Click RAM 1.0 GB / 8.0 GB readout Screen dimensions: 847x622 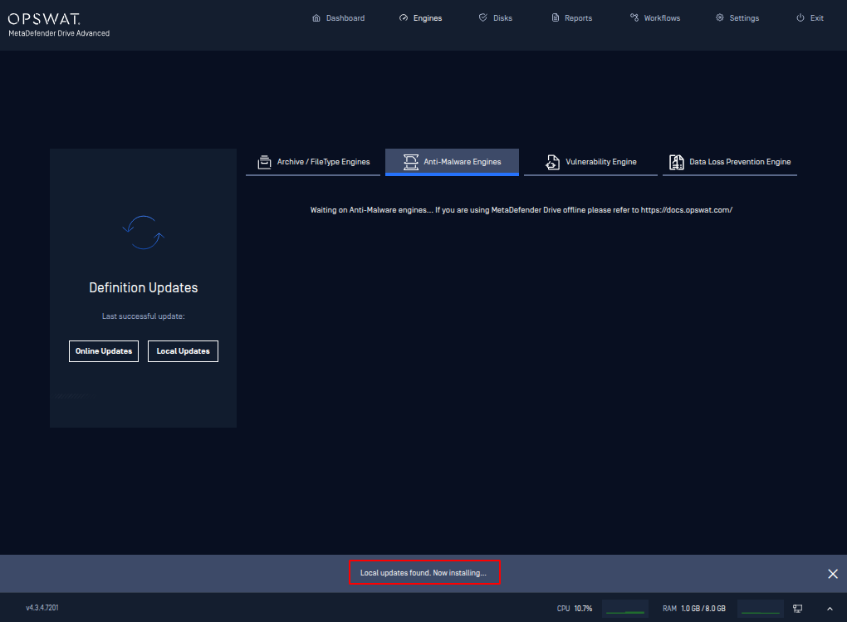coord(694,609)
